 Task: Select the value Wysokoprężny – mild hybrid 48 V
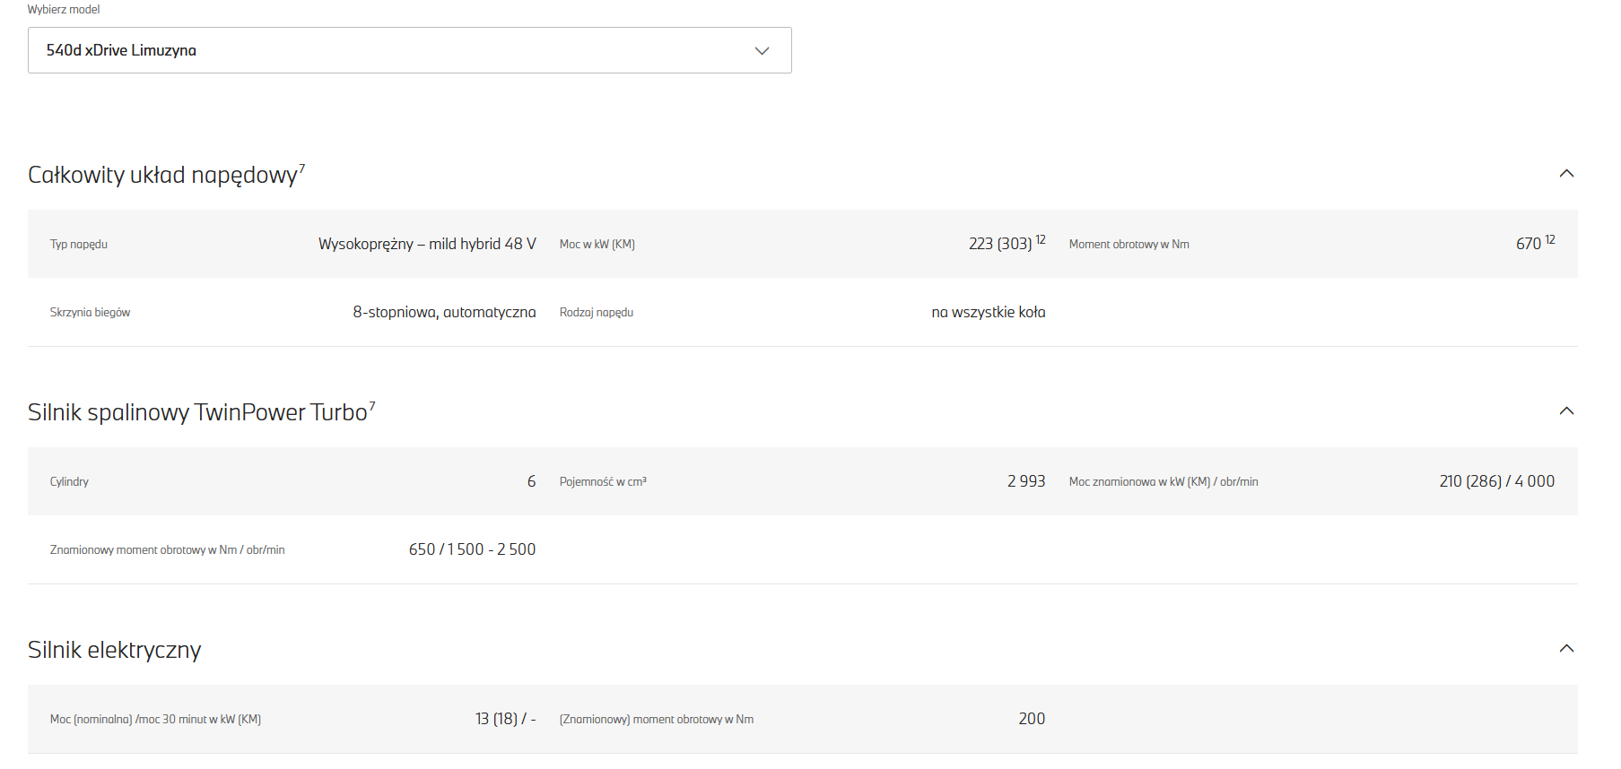pos(427,244)
